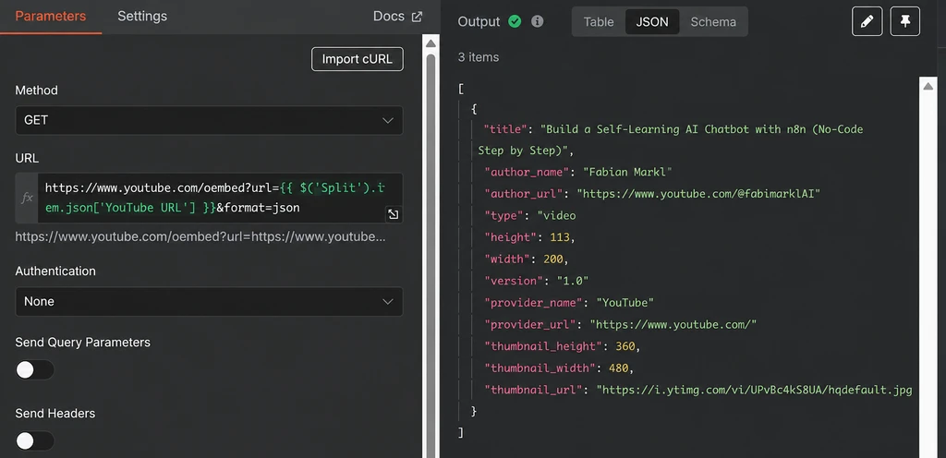Switch to the Settings tab
This screenshot has width=946, height=458.
pos(142,17)
